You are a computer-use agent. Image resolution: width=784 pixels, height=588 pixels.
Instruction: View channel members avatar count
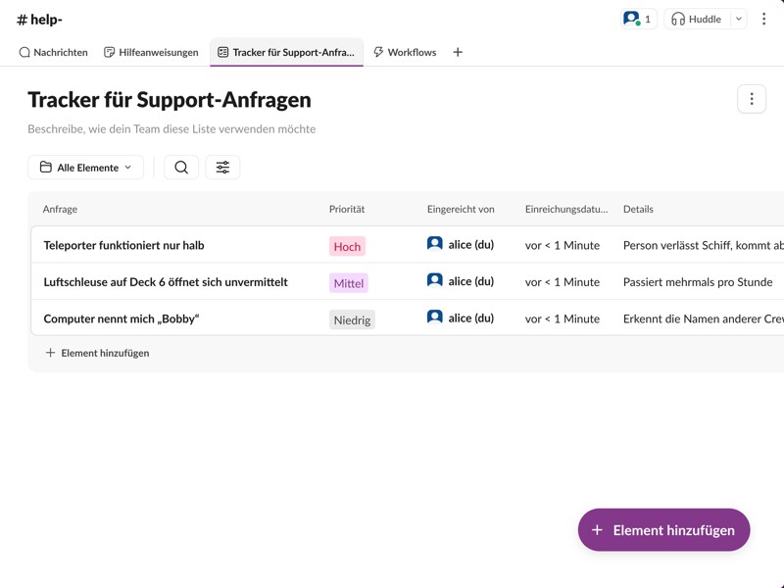[x=638, y=19]
